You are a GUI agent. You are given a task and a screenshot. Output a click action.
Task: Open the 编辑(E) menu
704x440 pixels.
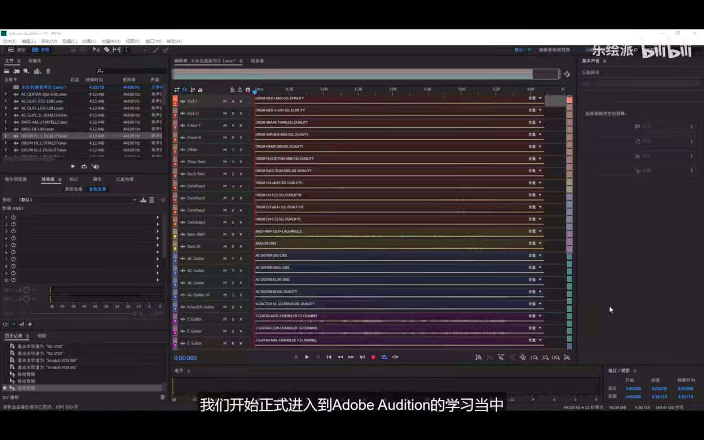[x=28, y=42]
